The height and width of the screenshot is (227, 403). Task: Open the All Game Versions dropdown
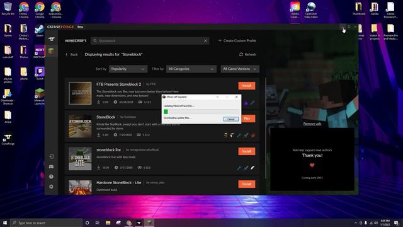240,69
